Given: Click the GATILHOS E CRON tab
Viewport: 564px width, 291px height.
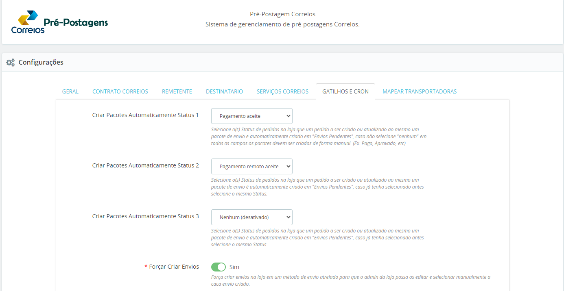Looking at the screenshot, I should tap(345, 91).
